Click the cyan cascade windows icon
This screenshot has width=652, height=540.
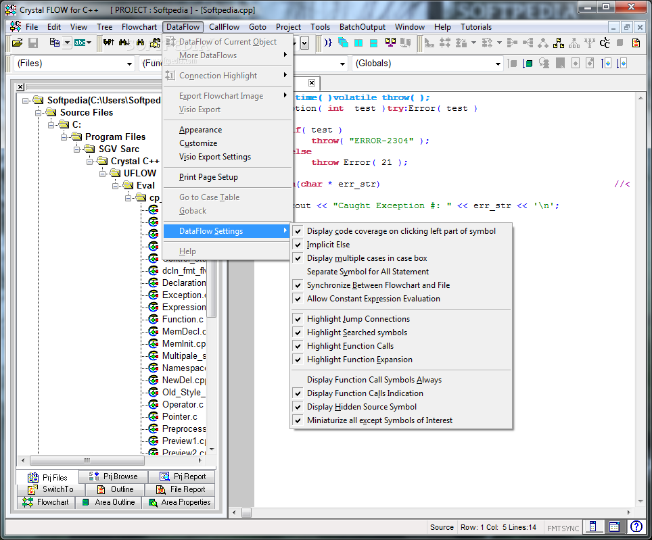point(343,43)
